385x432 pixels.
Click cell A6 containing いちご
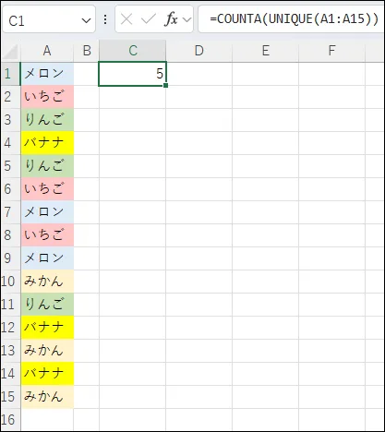pos(47,189)
